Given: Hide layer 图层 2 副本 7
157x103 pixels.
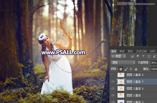Looking at the screenshot, I should pos(113,82).
